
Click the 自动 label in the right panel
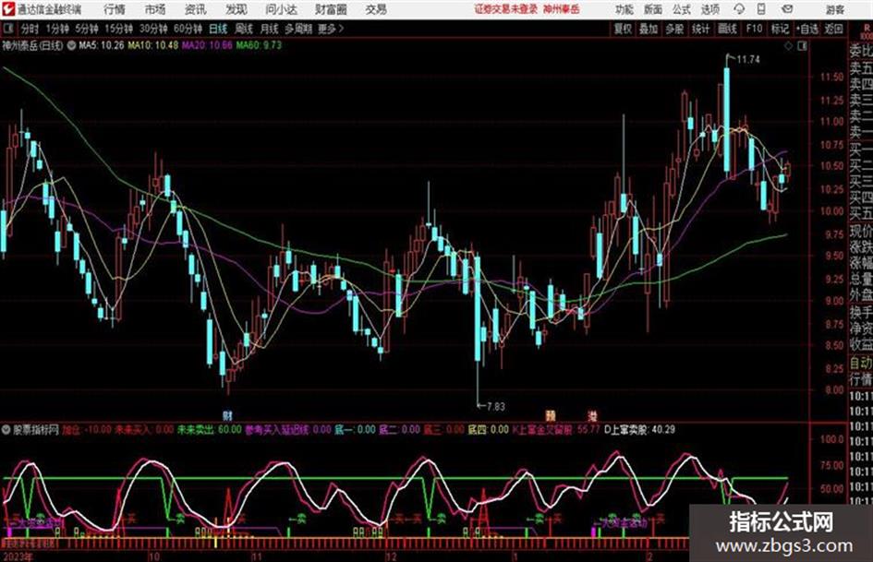(x=861, y=364)
